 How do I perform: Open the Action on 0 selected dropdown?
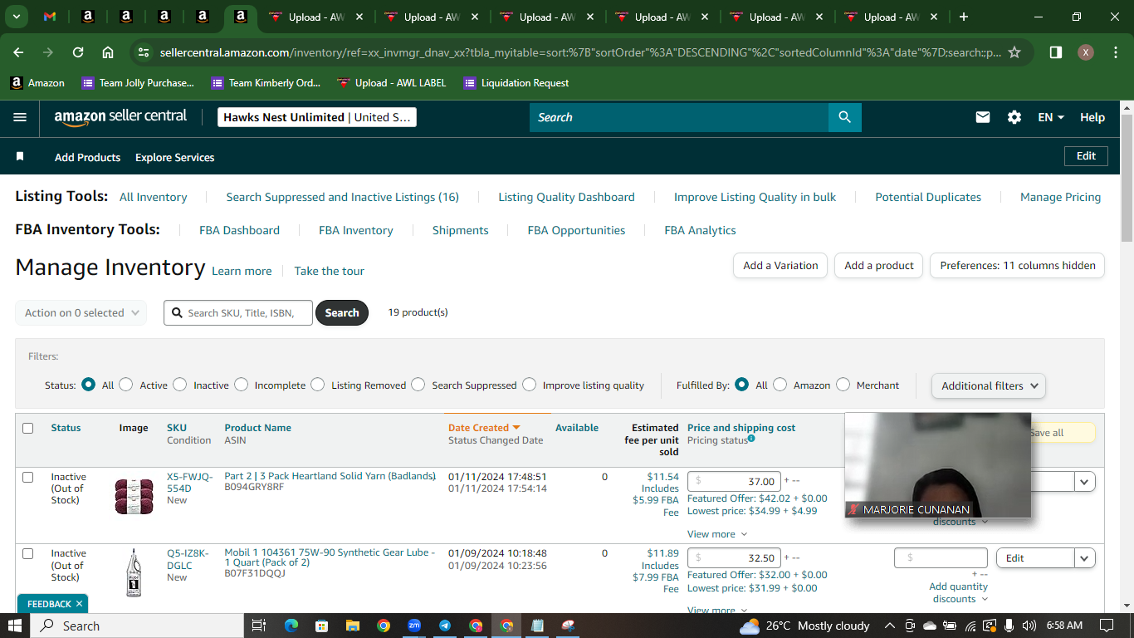coord(81,313)
